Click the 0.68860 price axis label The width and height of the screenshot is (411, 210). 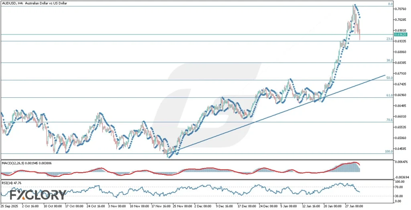pos(401,52)
